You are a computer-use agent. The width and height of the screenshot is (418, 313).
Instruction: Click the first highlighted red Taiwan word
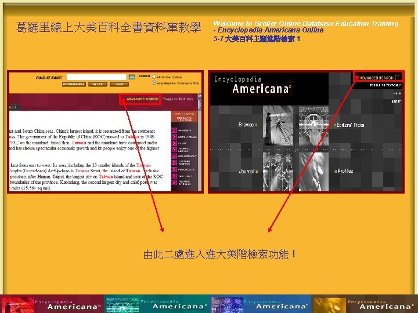click(x=132, y=137)
